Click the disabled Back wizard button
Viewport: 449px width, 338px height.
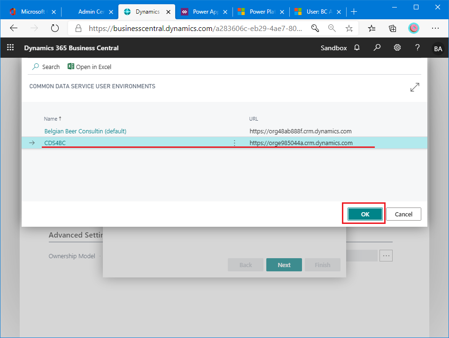[x=246, y=265]
